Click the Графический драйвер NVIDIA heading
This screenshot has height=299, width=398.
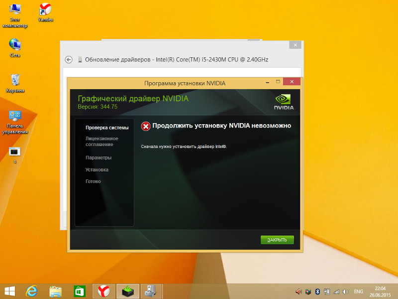133,98
